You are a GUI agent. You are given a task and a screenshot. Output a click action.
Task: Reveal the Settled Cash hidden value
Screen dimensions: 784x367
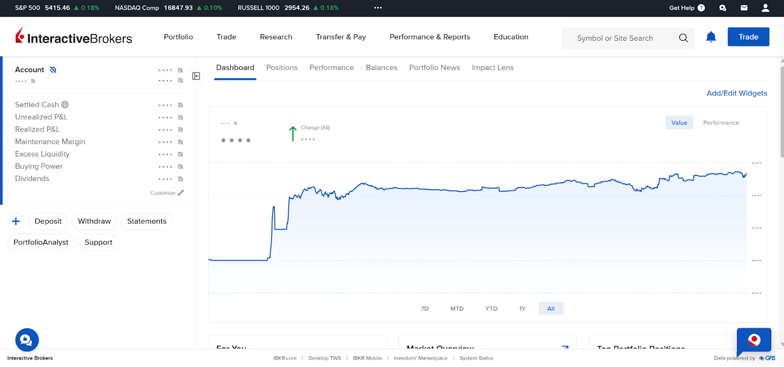pos(180,105)
